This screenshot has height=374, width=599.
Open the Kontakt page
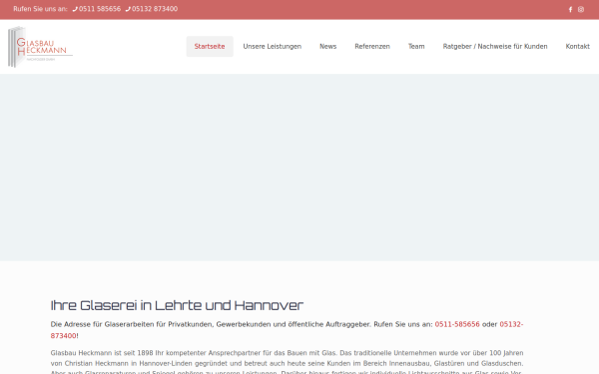(578, 47)
